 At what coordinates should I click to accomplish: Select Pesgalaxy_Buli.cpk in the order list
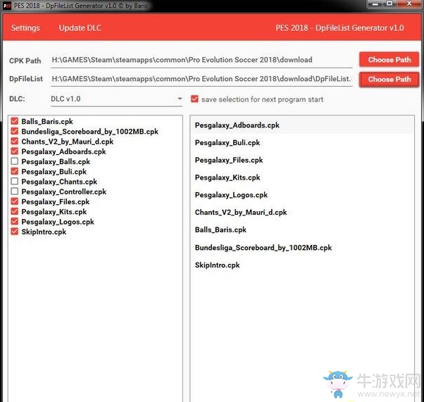pos(302,142)
